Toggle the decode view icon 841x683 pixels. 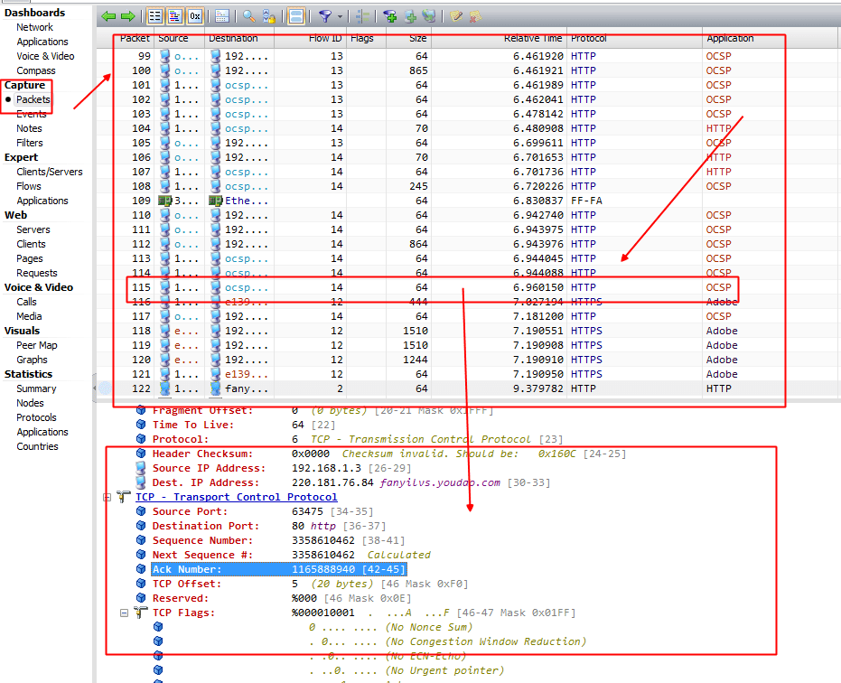coord(175,16)
